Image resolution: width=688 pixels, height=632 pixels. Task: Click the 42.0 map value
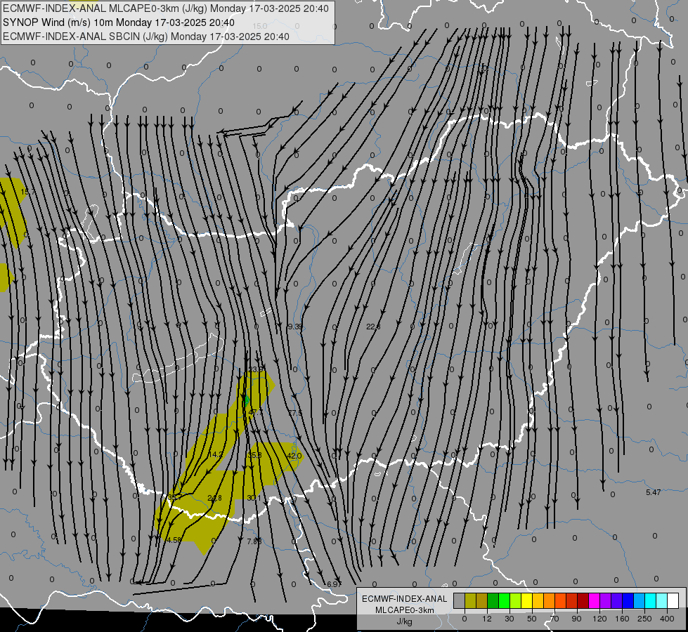pos(294,456)
